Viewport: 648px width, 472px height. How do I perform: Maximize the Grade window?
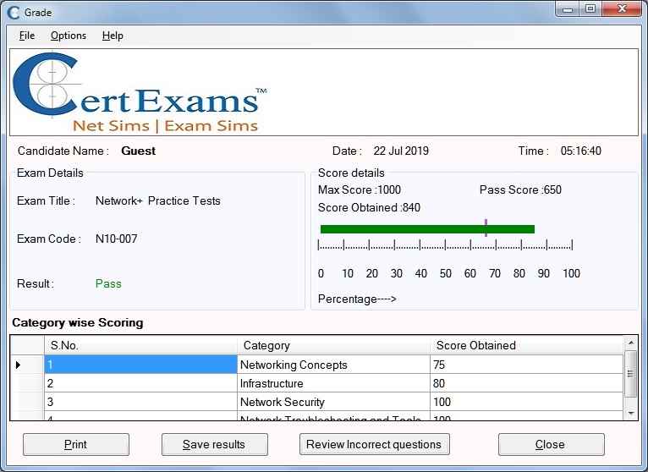pyautogui.click(x=590, y=9)
